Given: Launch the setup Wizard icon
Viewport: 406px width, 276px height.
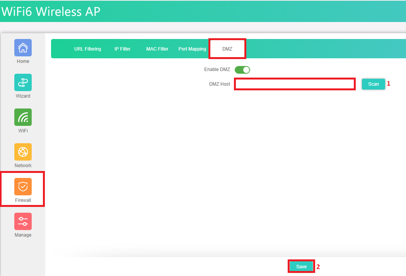Looking at the screenshot, I should tap(23, 83).
